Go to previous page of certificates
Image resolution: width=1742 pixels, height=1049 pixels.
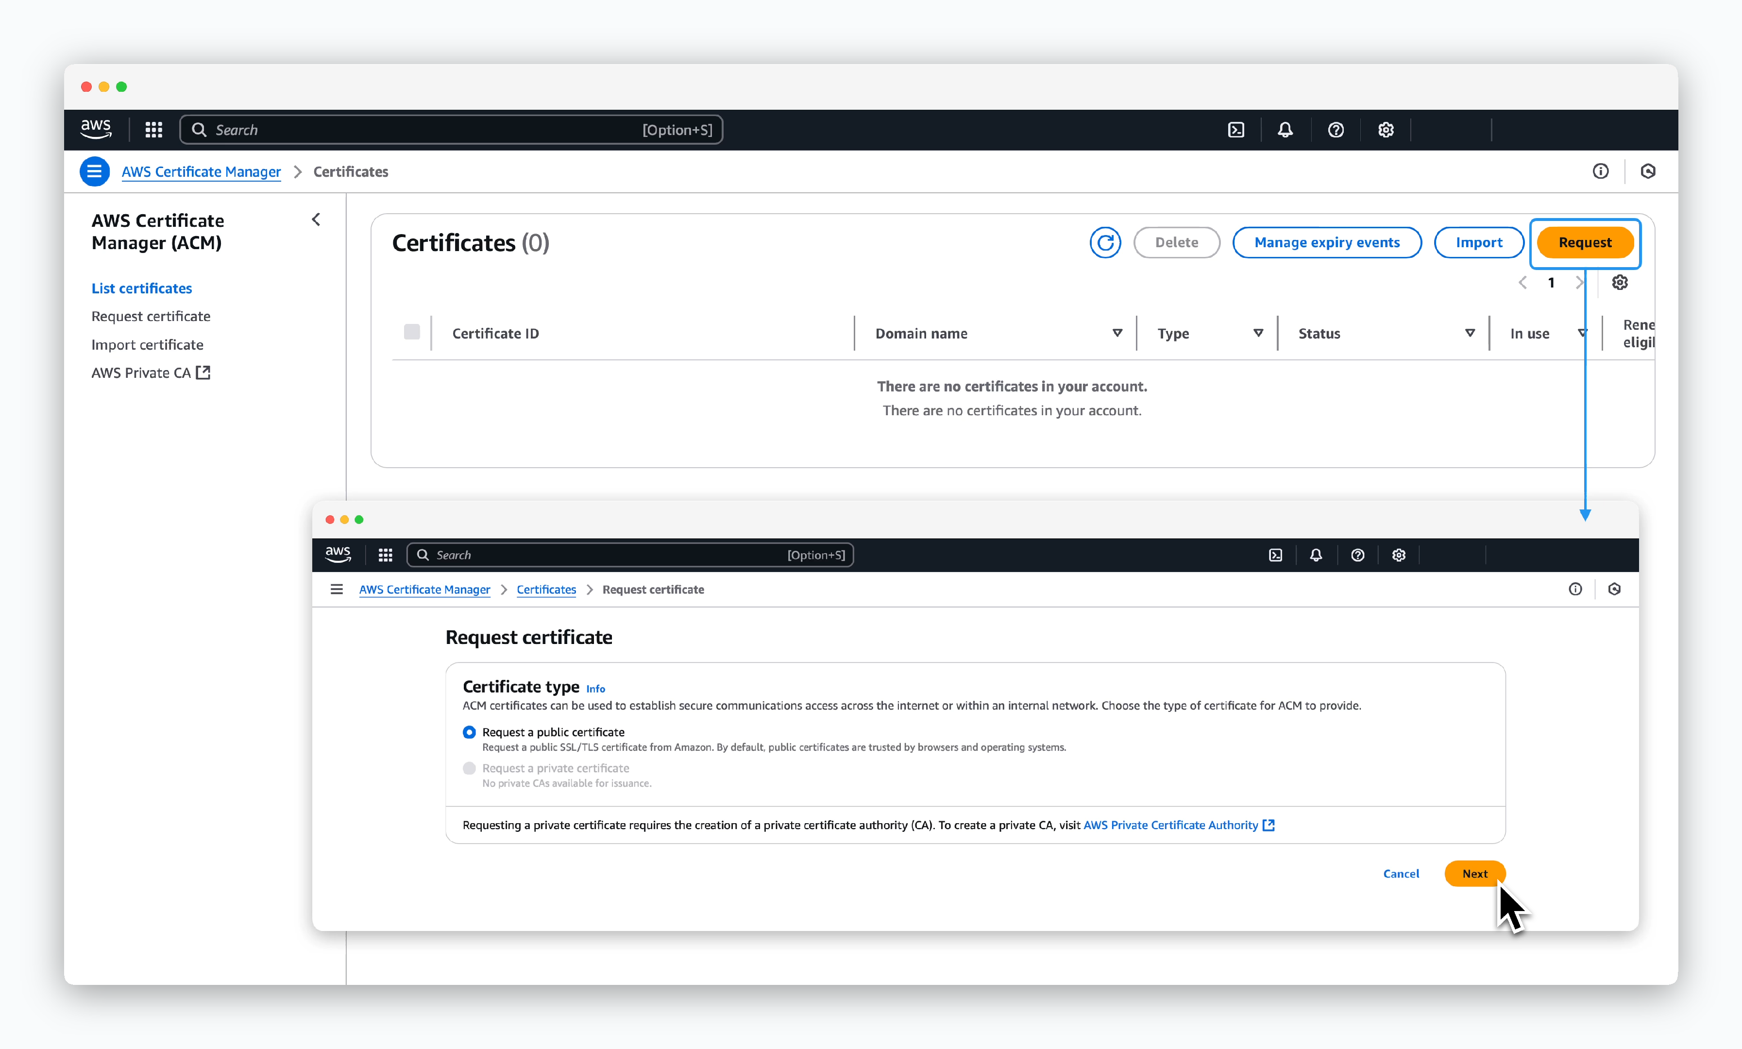pos(1522,282)
